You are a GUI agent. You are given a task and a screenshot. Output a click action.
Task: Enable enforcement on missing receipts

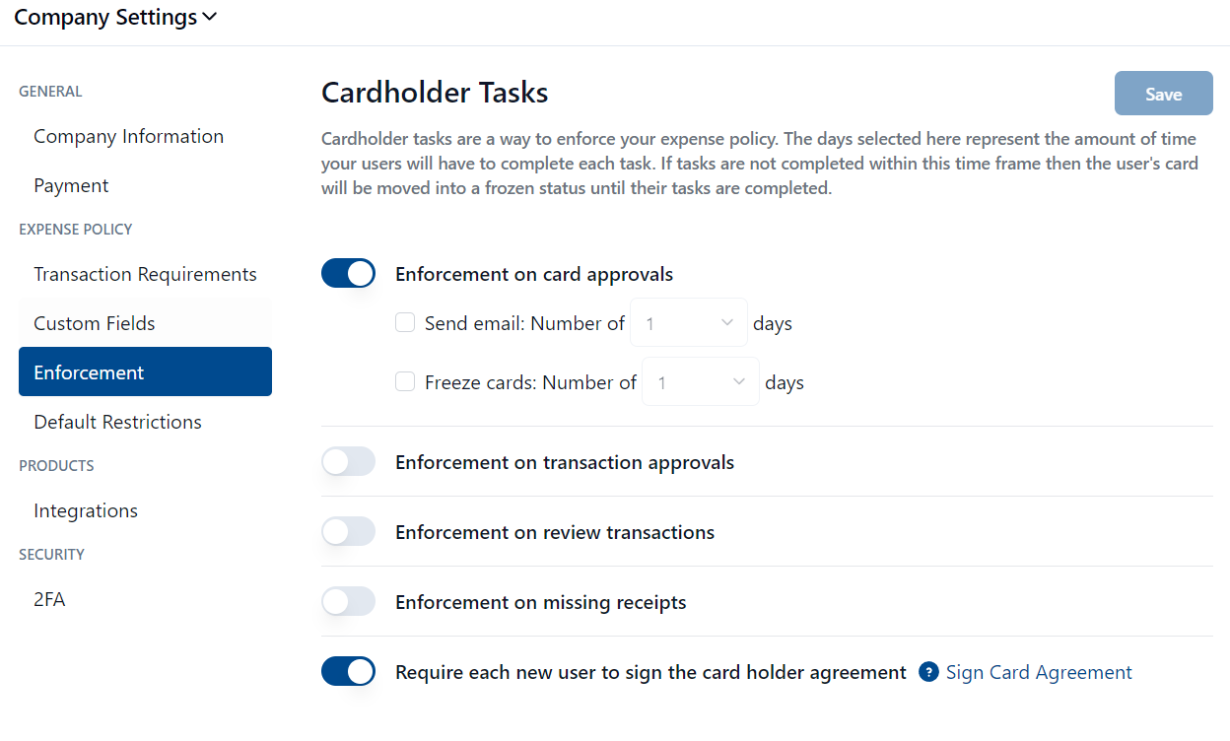(x=349, y=602)
